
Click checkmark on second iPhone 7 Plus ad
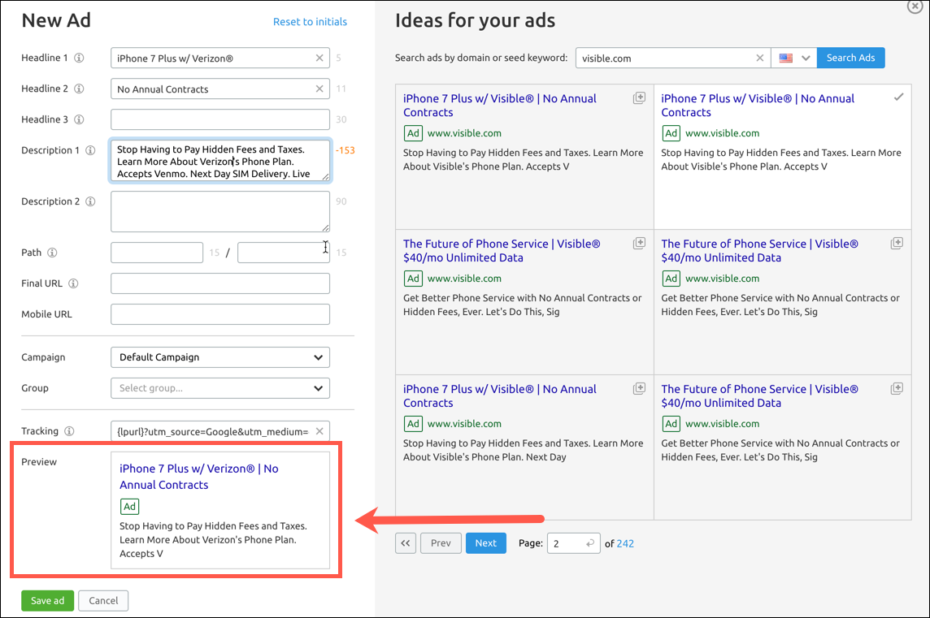click(898, 97)
